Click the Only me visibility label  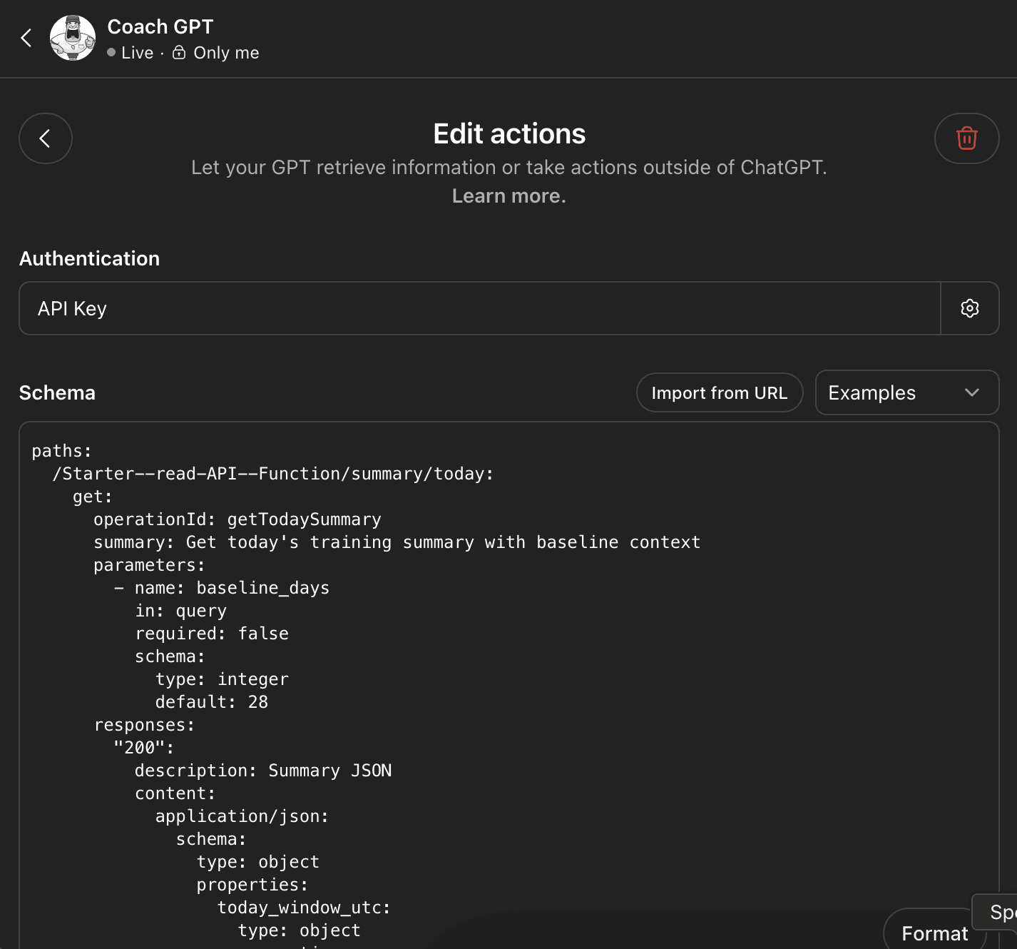226,53
